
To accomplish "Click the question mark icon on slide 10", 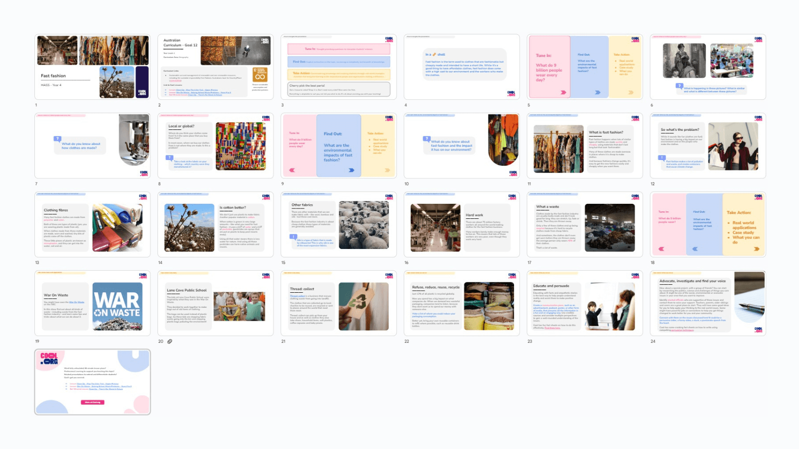I will coord(427,139).
